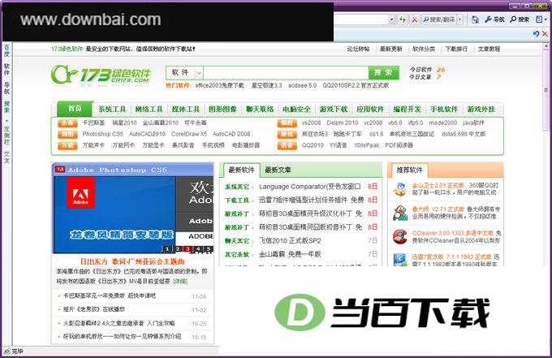Click the wrench 导航 navigation button
The width and height of the screenshot is (552, 358).
tap(494, 19)
